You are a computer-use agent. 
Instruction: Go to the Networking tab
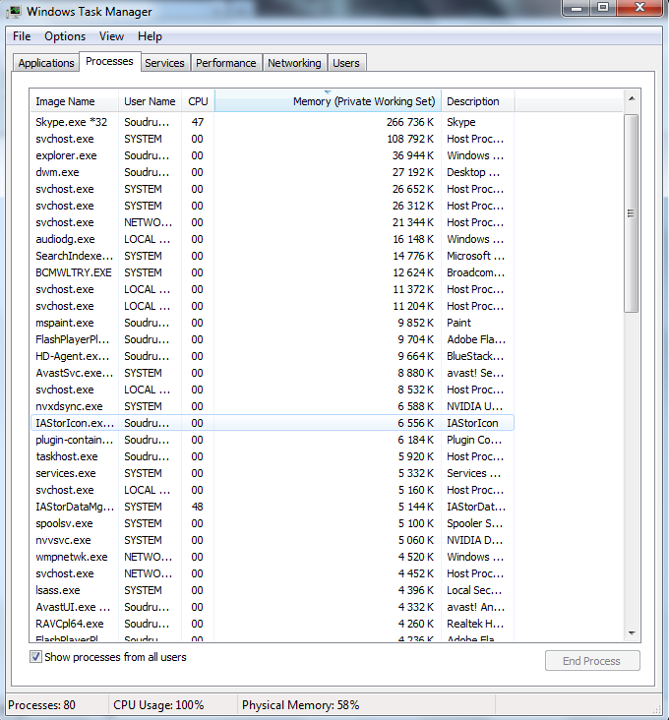click(x=294, y=63)
